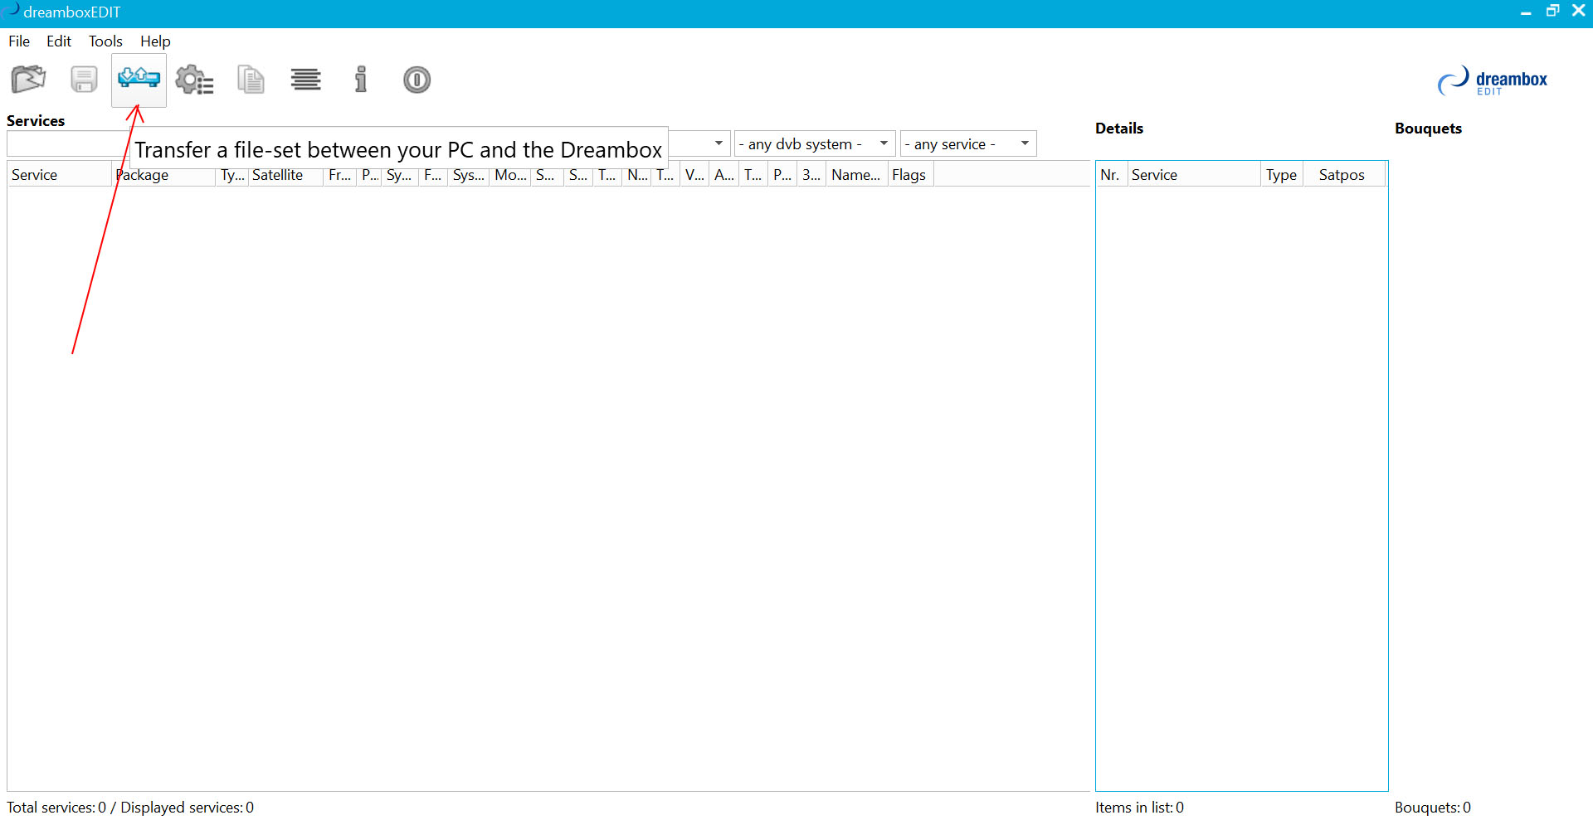Click the 'Services' panel heading

tap(36, 121)
